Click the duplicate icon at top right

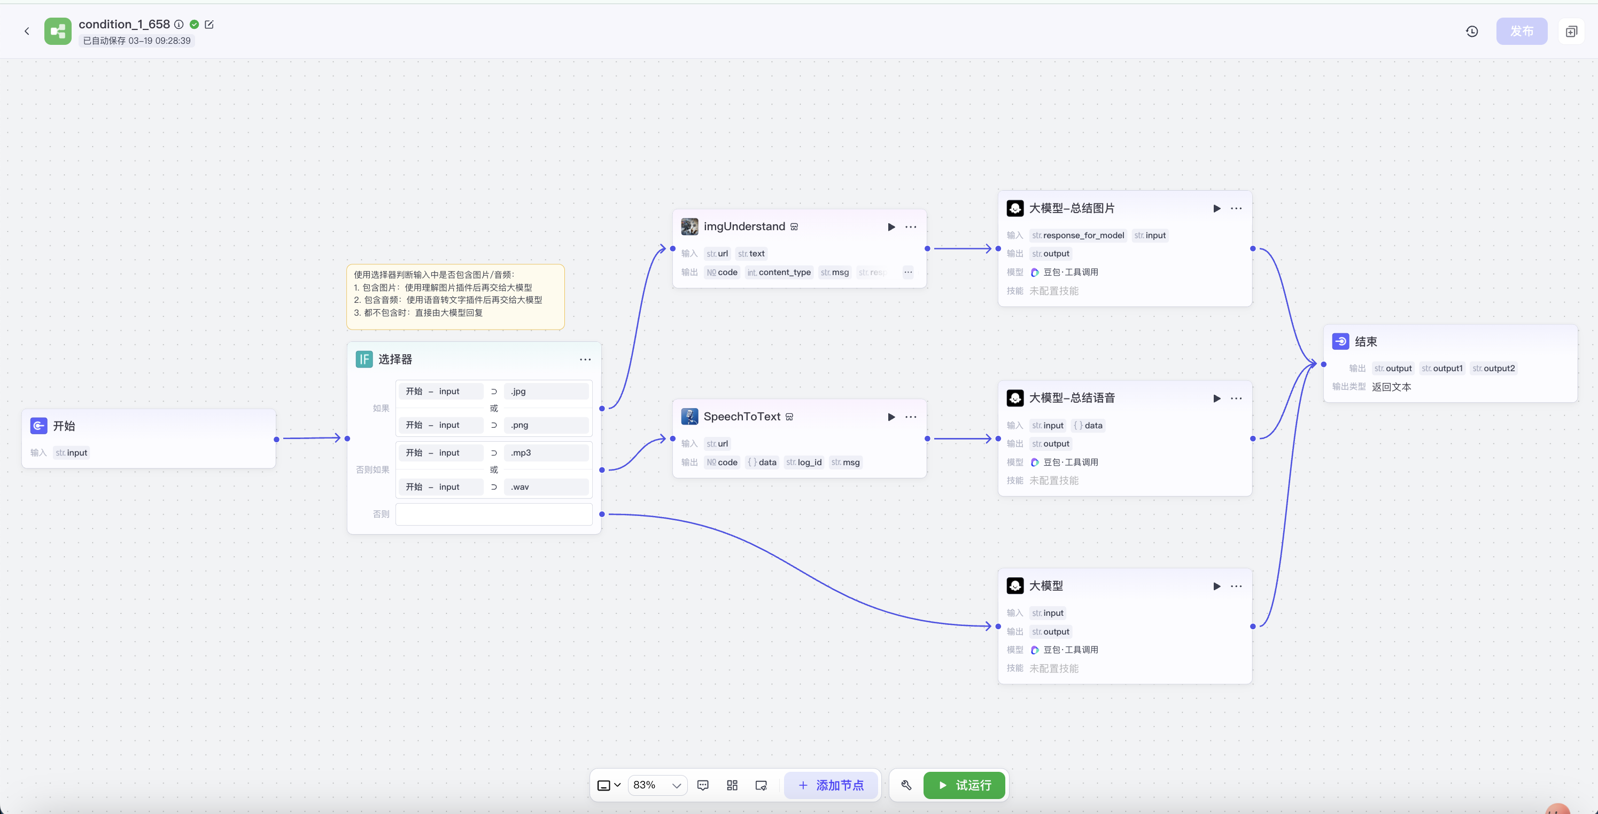[x=1571, y=31]
